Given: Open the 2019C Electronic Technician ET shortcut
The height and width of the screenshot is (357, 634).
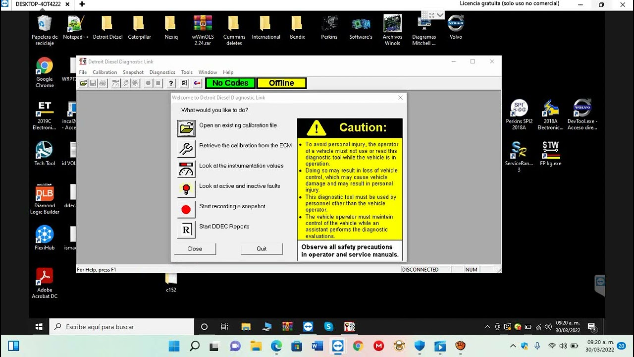Looking at the screenshot, I should click(x=45, y=116).
